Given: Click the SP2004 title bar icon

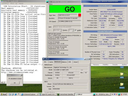Looking at the screenshot, I should [47, 2].
